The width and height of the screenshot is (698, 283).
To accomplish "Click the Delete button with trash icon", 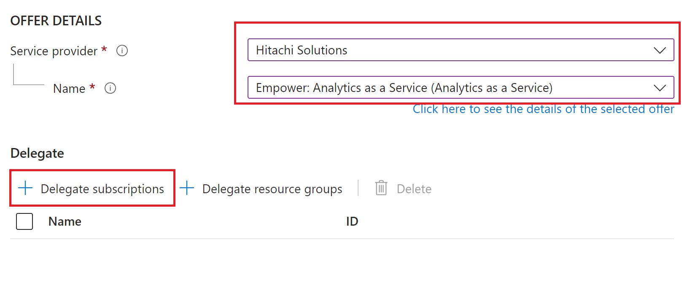I will click(x=403, y=189).
